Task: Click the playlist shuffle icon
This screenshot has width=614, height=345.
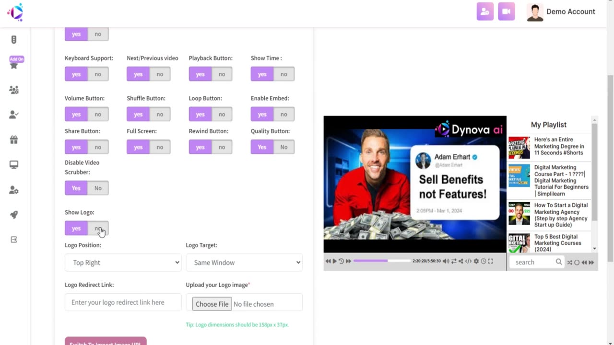Action: (569, 262)
